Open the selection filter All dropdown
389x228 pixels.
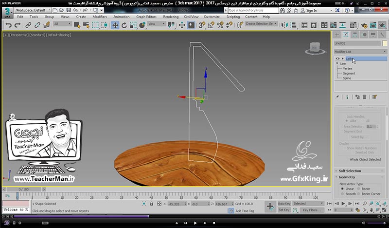point(62,24)
